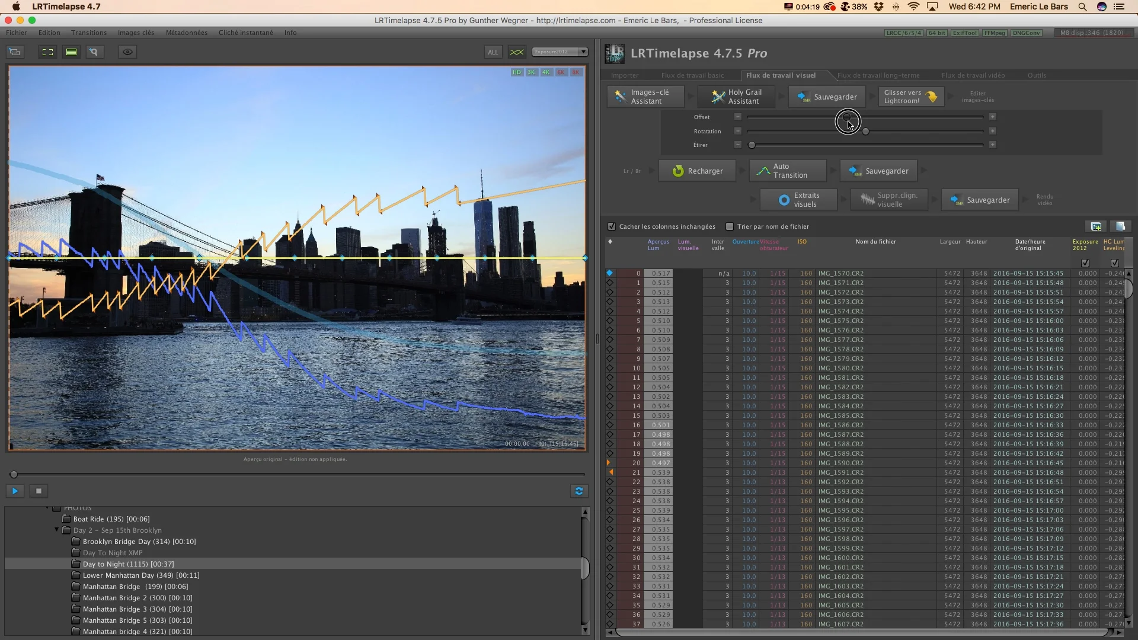Click Sauvegarder in the top workflow row
Viewport: 1138px width, 640px height.
[x=826, y=97]
